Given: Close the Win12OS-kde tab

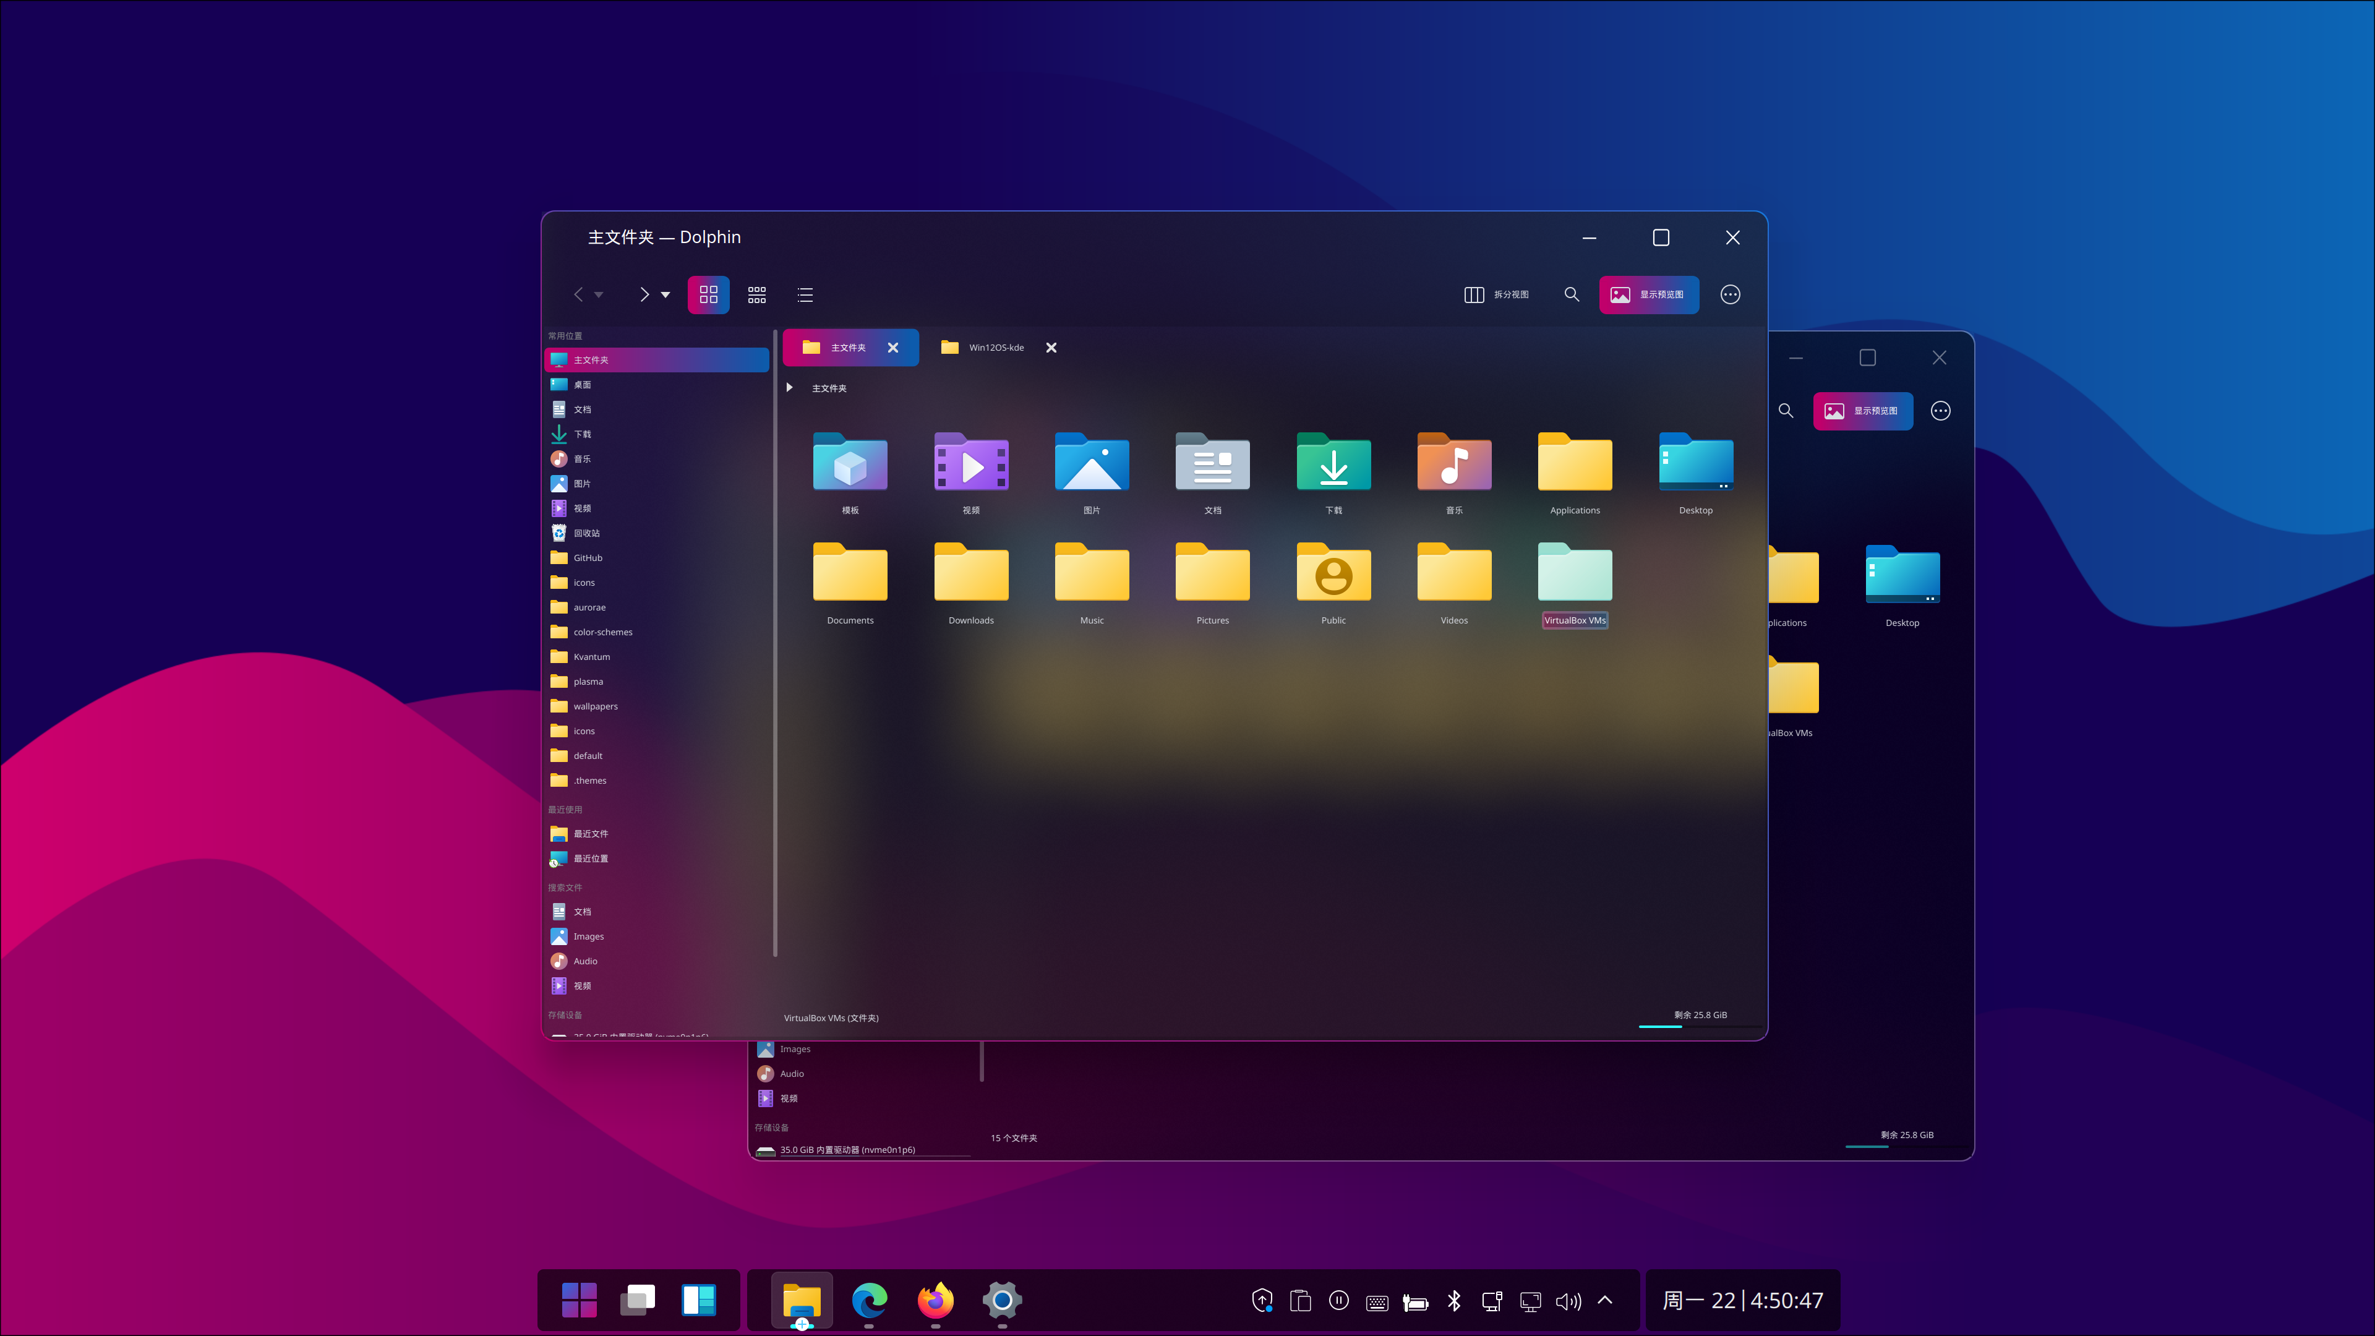Looking at the screenshot, I should [x=1051, y=348].
